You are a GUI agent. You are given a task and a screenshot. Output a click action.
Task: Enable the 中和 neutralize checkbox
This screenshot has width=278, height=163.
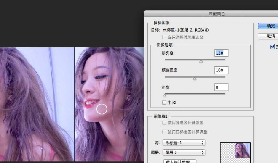click(x=164, y=103)
